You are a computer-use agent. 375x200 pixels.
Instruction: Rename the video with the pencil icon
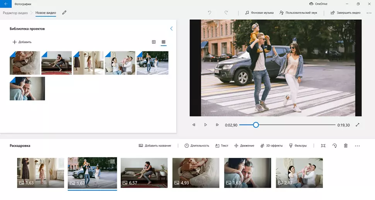(64, 13)
